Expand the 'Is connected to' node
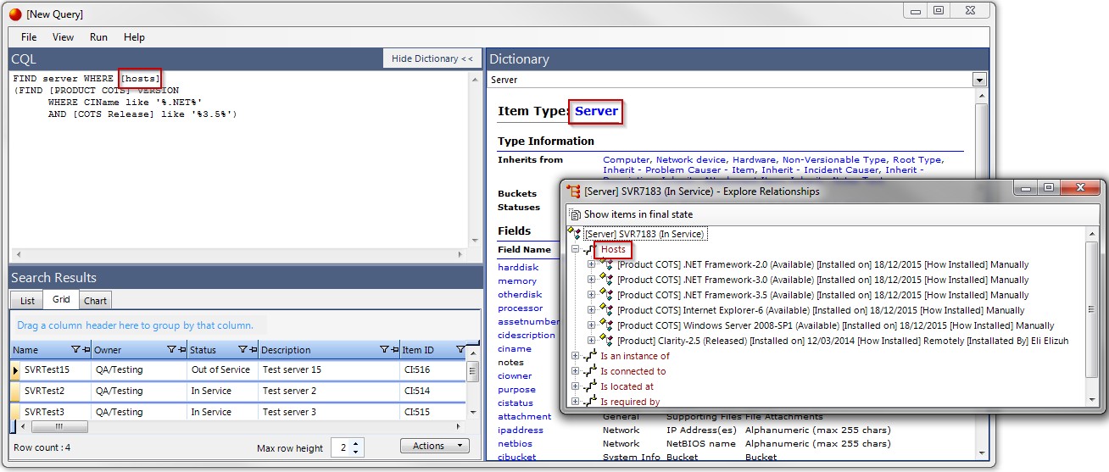 pyautogui.click(x=576, y=371)
